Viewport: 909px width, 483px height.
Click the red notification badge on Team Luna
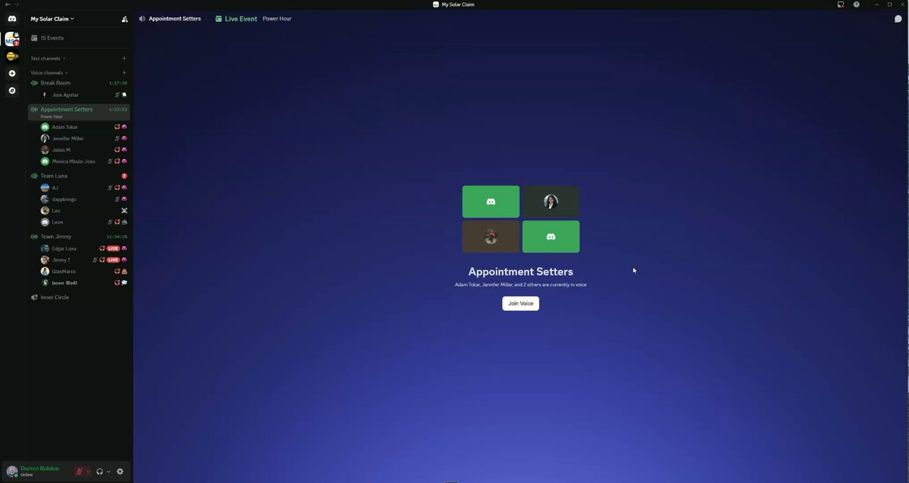124,175
